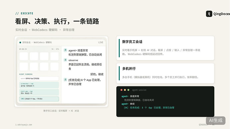Image resolution: width=230 pixels, height=129 pixels.
Task: Click the "实时会话 · WebCodecs 硬解码" session header title
Action: [x=37, y=42]
